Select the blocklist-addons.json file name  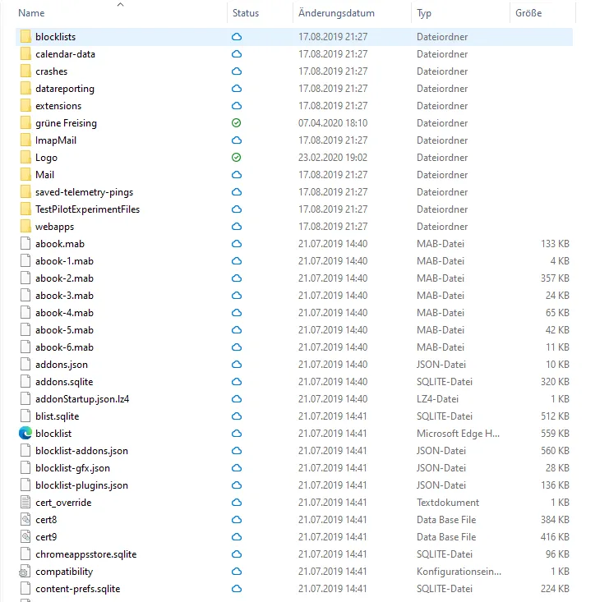(x=81, y=451)
